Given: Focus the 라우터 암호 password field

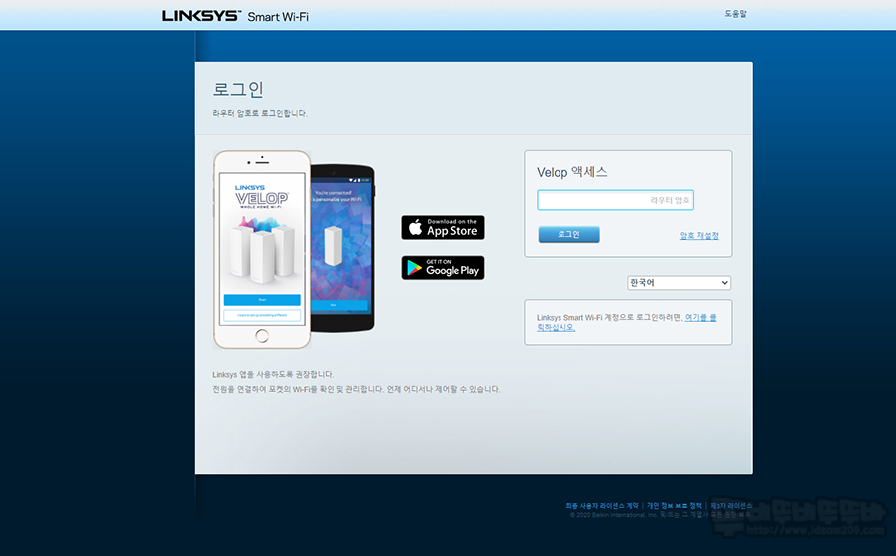Looking at the screenshot, I should click(615, 200).
